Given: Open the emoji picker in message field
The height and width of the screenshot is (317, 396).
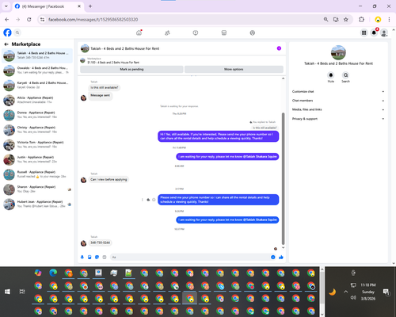Looking at the screenshot, I should click(x=273, y=257).
